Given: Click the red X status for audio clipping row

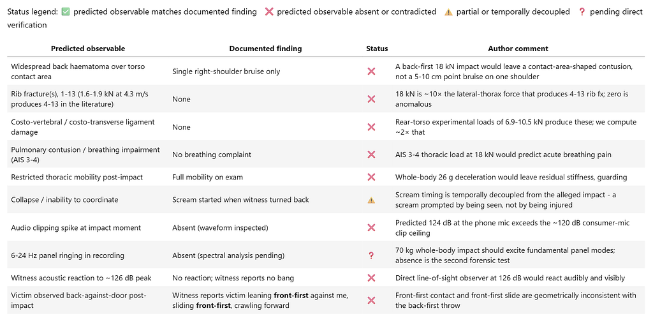Looking at the screenshot, I should (x=371, y=227).
